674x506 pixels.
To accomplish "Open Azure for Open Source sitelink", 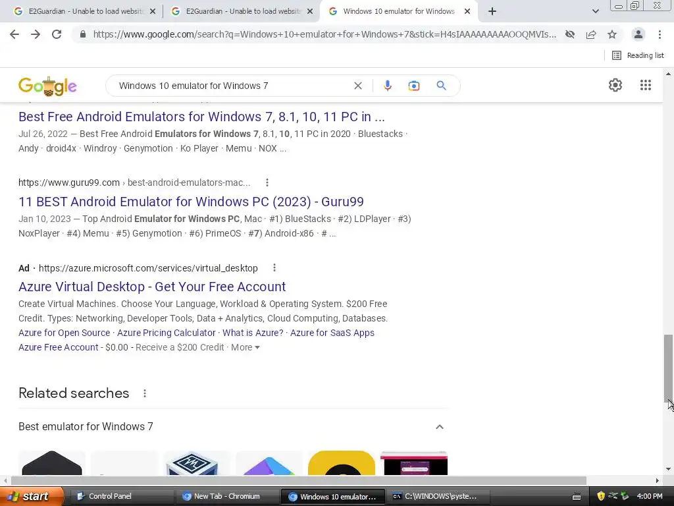I will coord(64,333).
